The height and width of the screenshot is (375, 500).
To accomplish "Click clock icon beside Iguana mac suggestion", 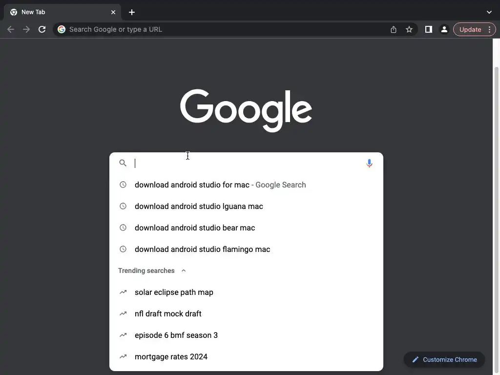I will pos(123,206).
